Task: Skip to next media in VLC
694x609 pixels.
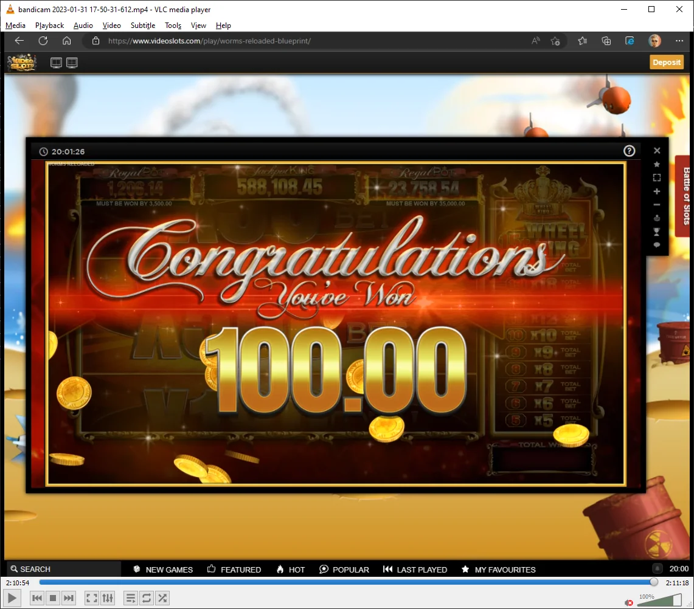Action: 69,599
